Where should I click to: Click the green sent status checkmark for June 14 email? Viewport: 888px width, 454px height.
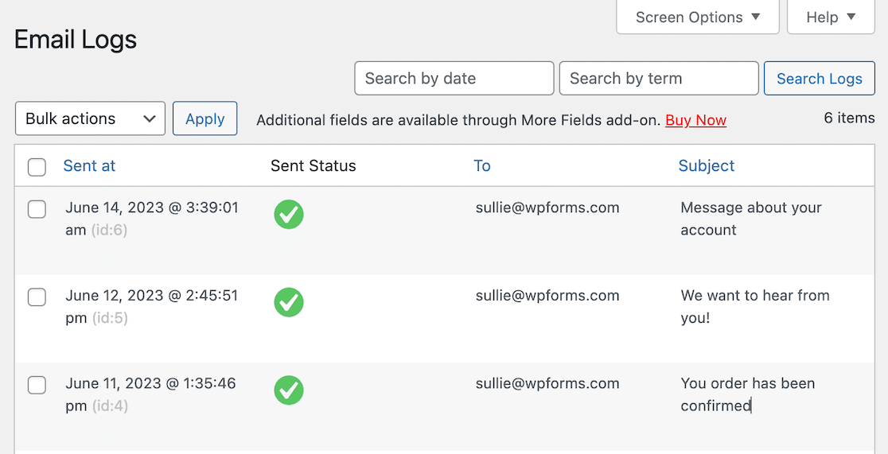coord(289,215)
